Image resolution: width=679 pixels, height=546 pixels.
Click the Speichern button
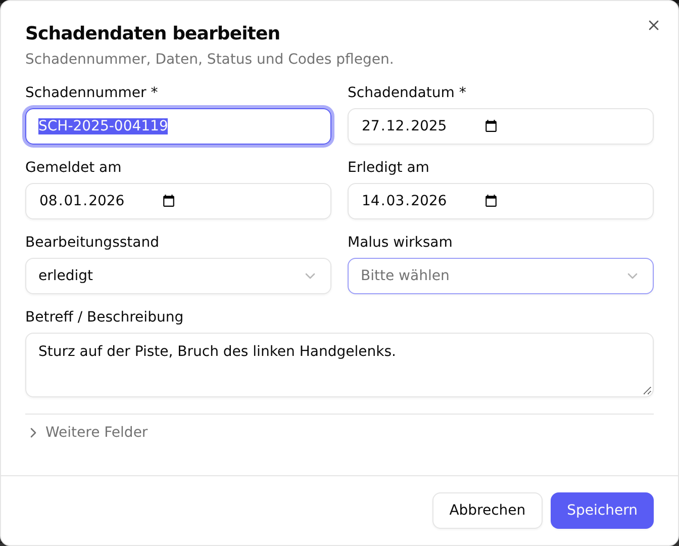(602, 511)
